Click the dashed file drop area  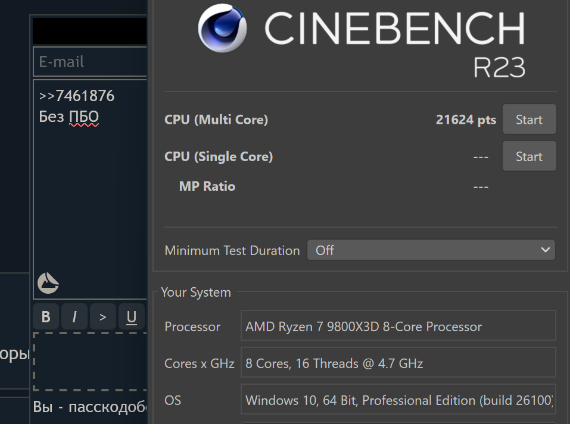coord(90,361)
